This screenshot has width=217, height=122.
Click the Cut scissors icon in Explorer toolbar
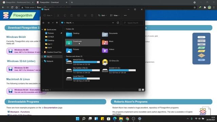[x=58, y=16]
